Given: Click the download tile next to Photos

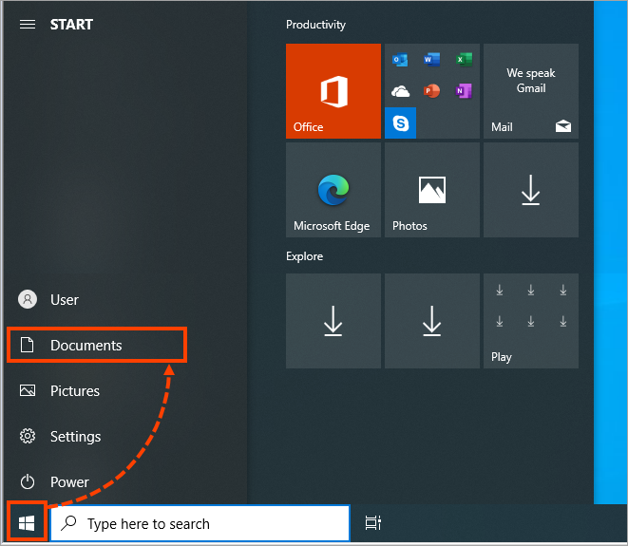Looking at the screenshot, I should tap(531, 190).
